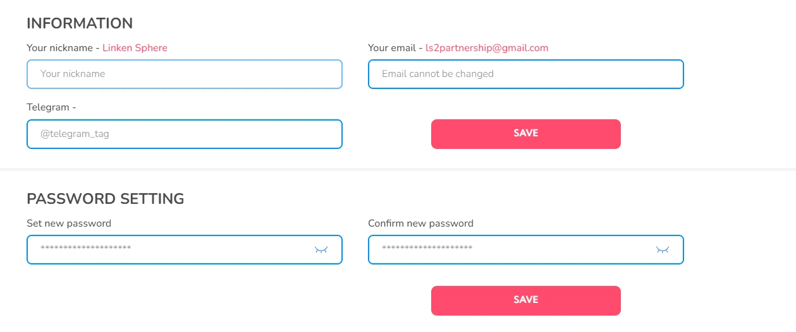Screen dimensions: 796x332
Task: Show the Set new password characters
Action: point(321,250)
